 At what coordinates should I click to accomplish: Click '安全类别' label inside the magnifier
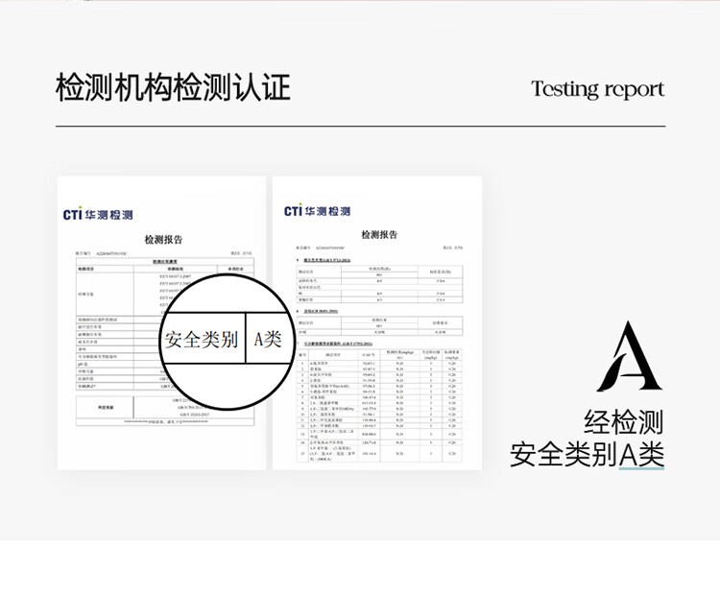coord(202,340)
